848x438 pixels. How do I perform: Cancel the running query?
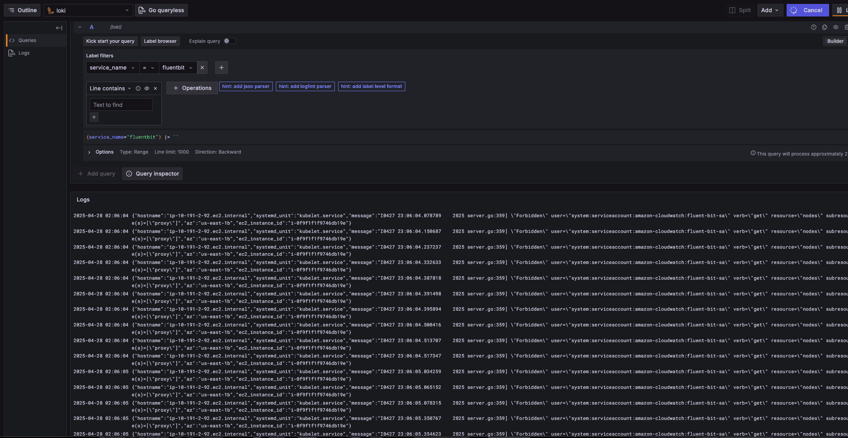pos(807,10)
